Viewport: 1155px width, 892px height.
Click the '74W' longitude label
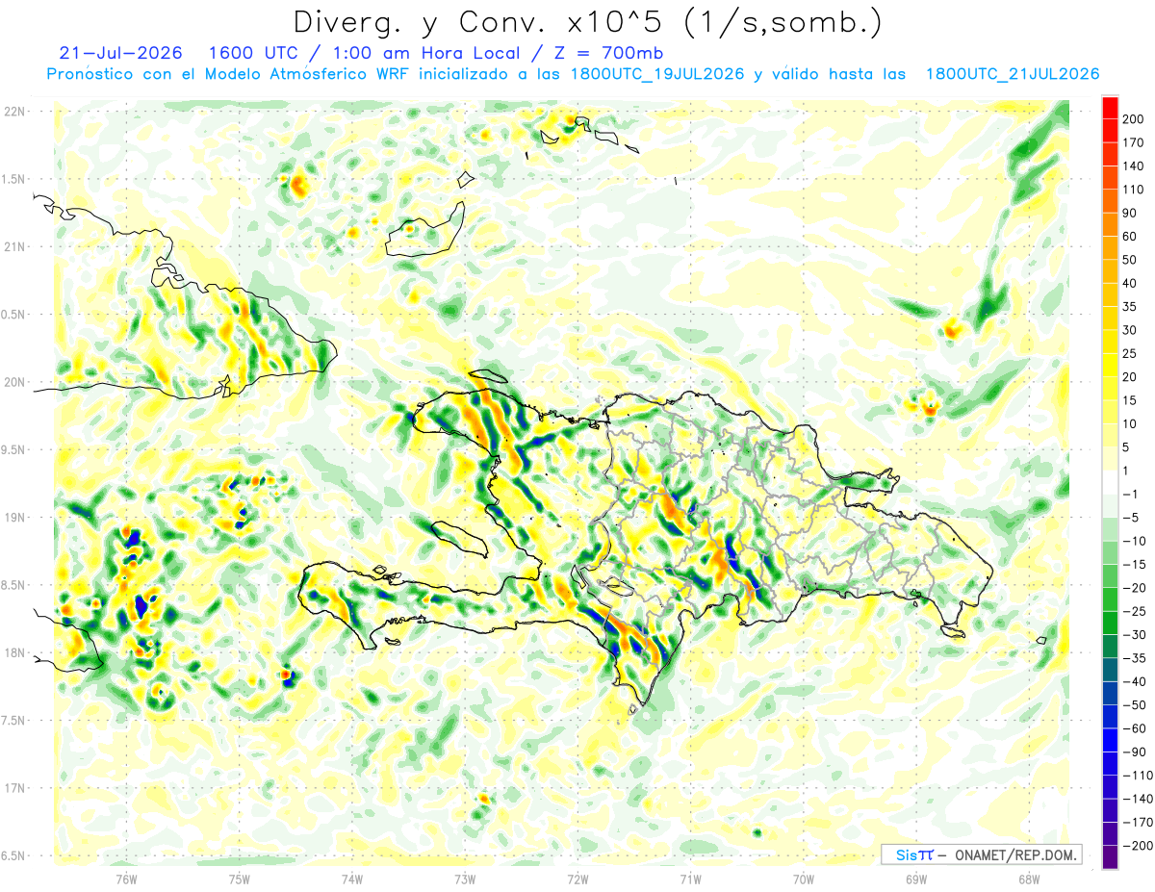point(352,879)
